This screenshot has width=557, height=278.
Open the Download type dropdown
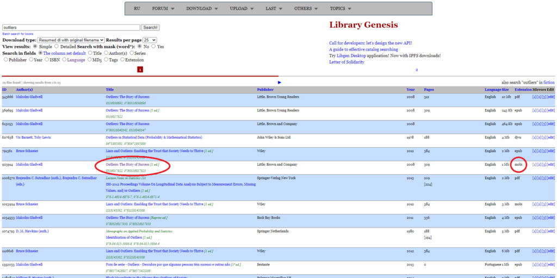[71, 40]
